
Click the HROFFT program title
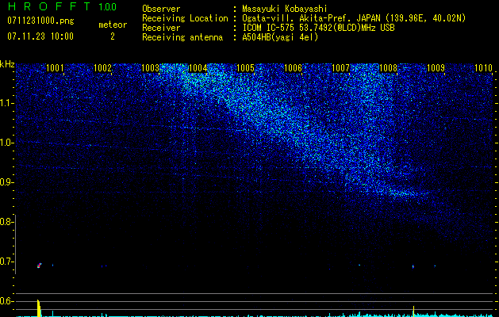click(49, 6)
